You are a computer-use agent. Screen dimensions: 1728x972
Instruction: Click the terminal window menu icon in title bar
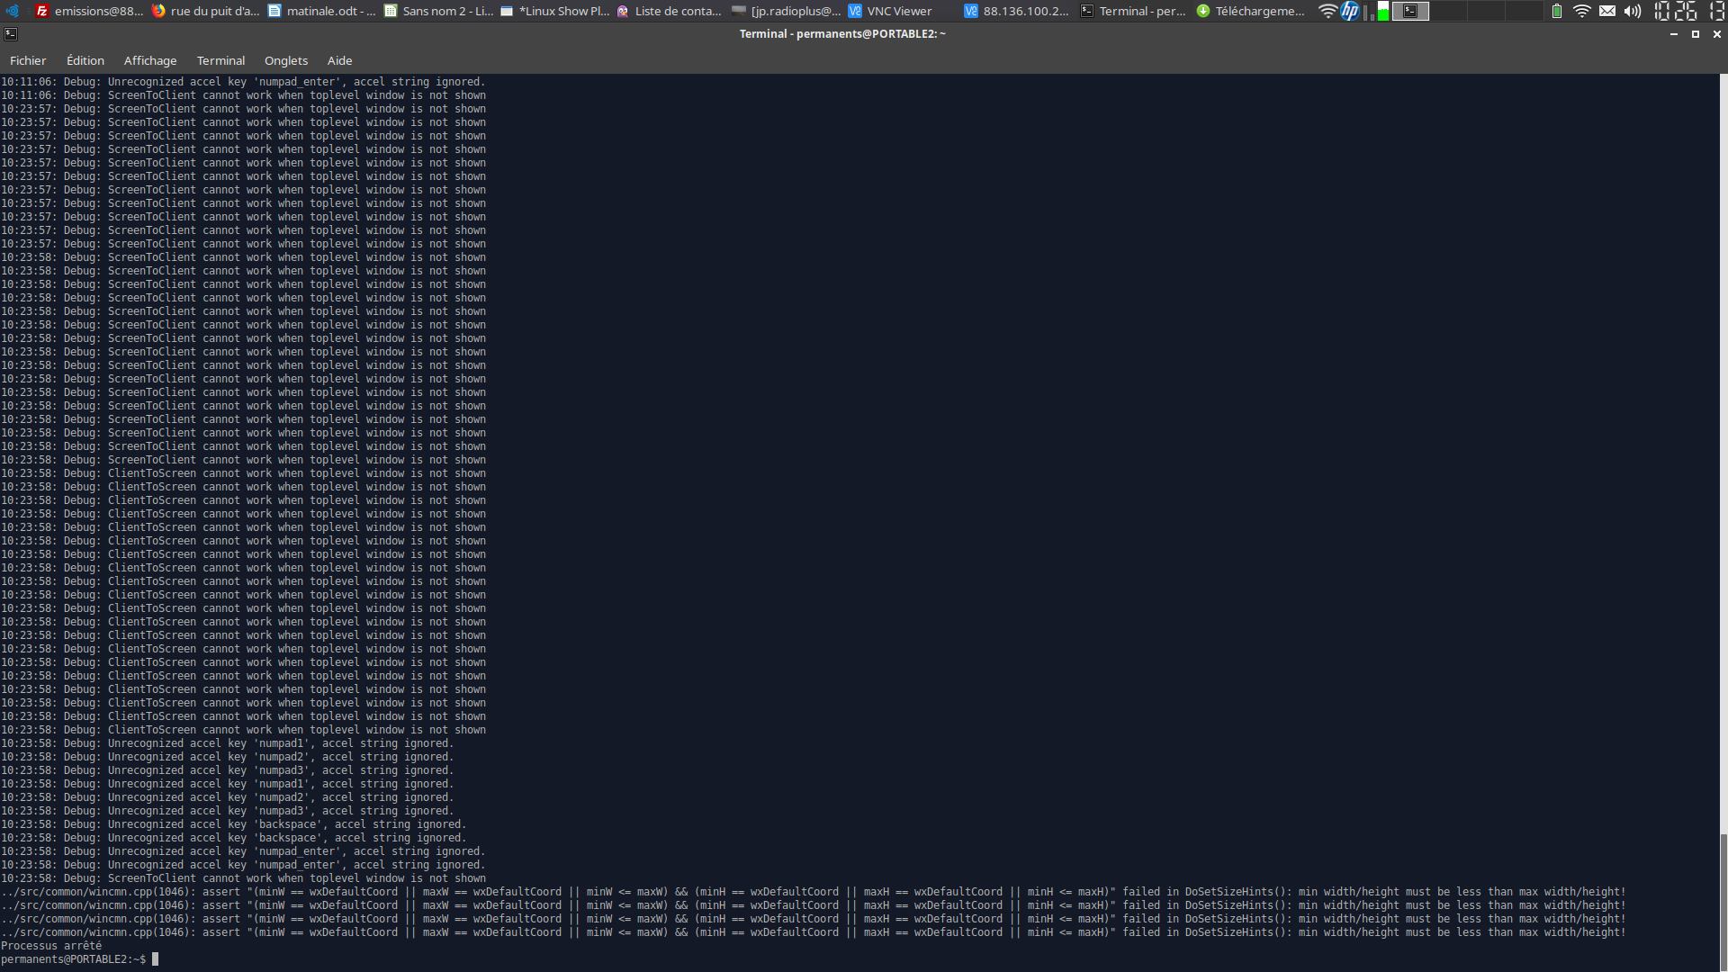[x=11, y=34]
